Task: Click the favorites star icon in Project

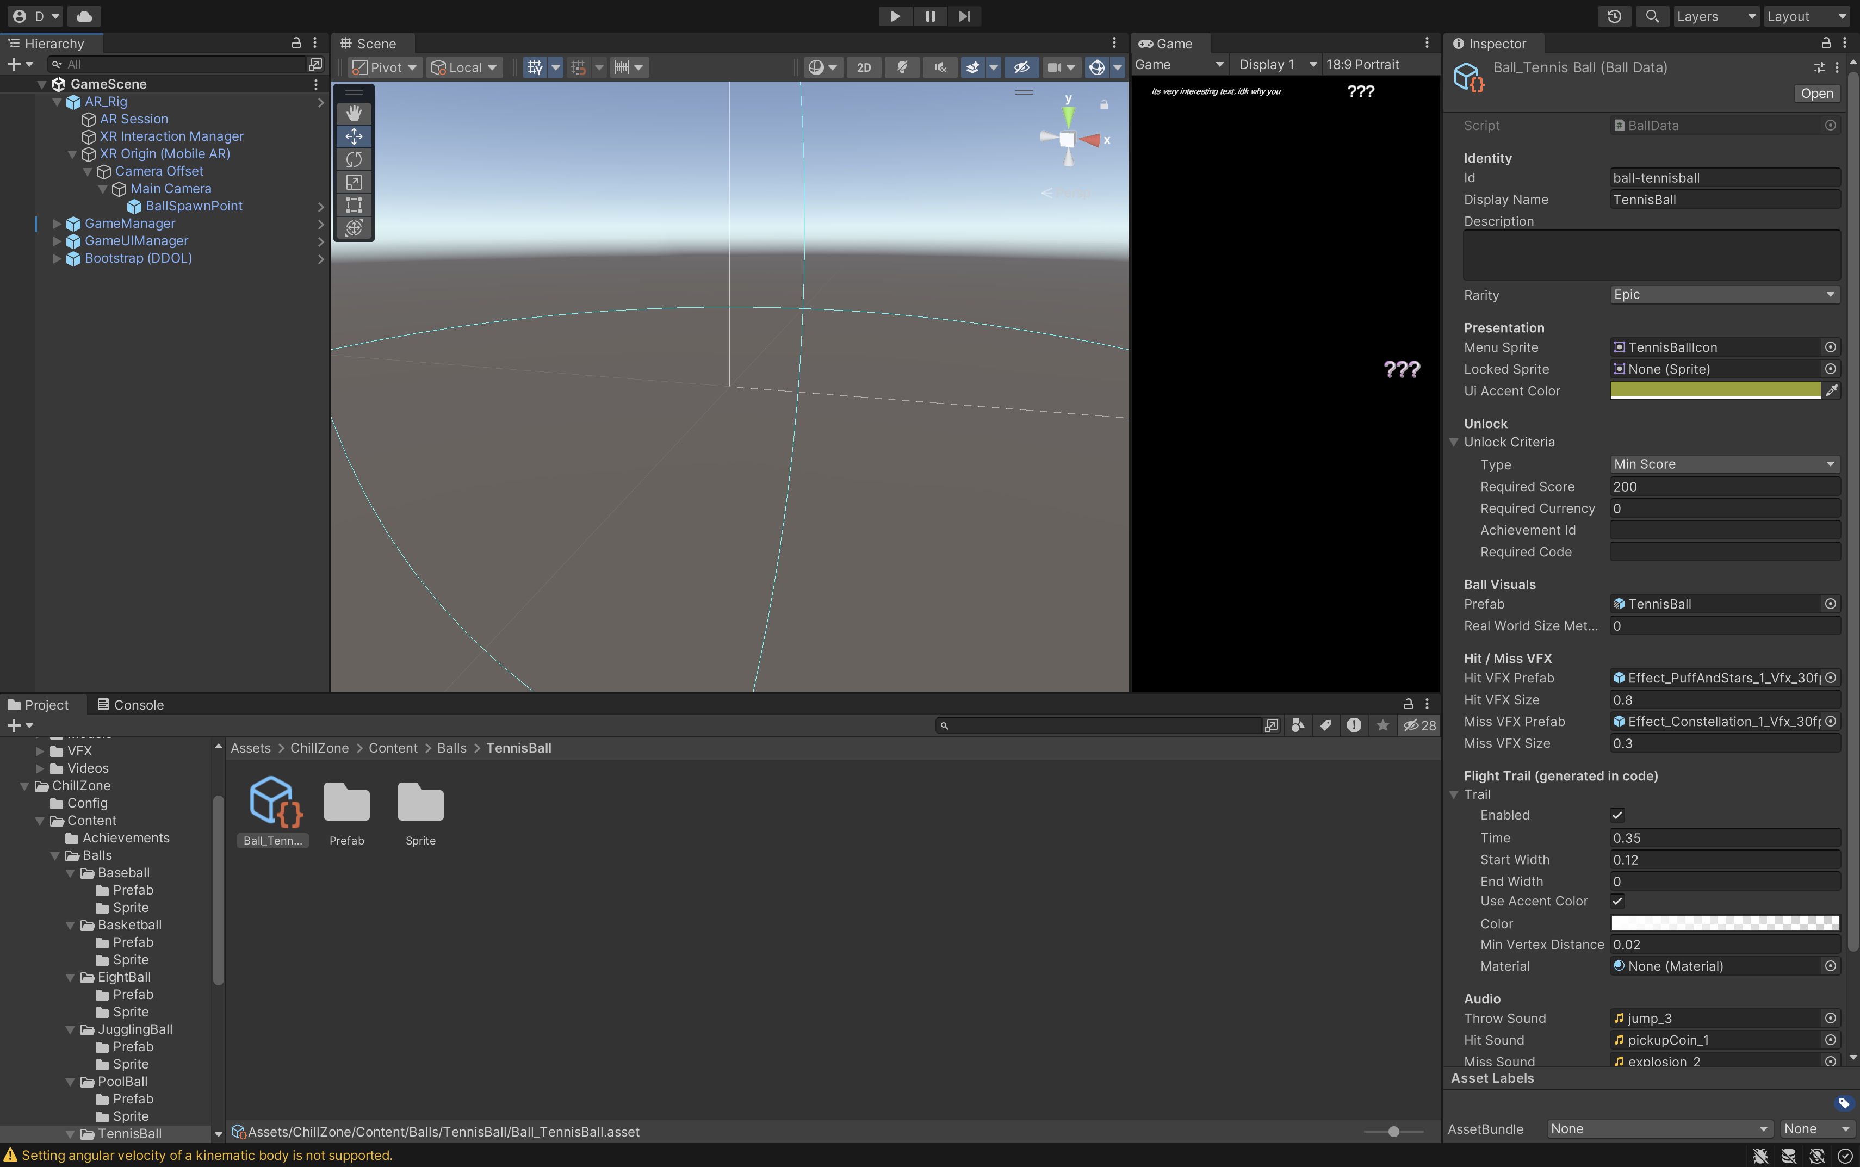Action: 1383,725
